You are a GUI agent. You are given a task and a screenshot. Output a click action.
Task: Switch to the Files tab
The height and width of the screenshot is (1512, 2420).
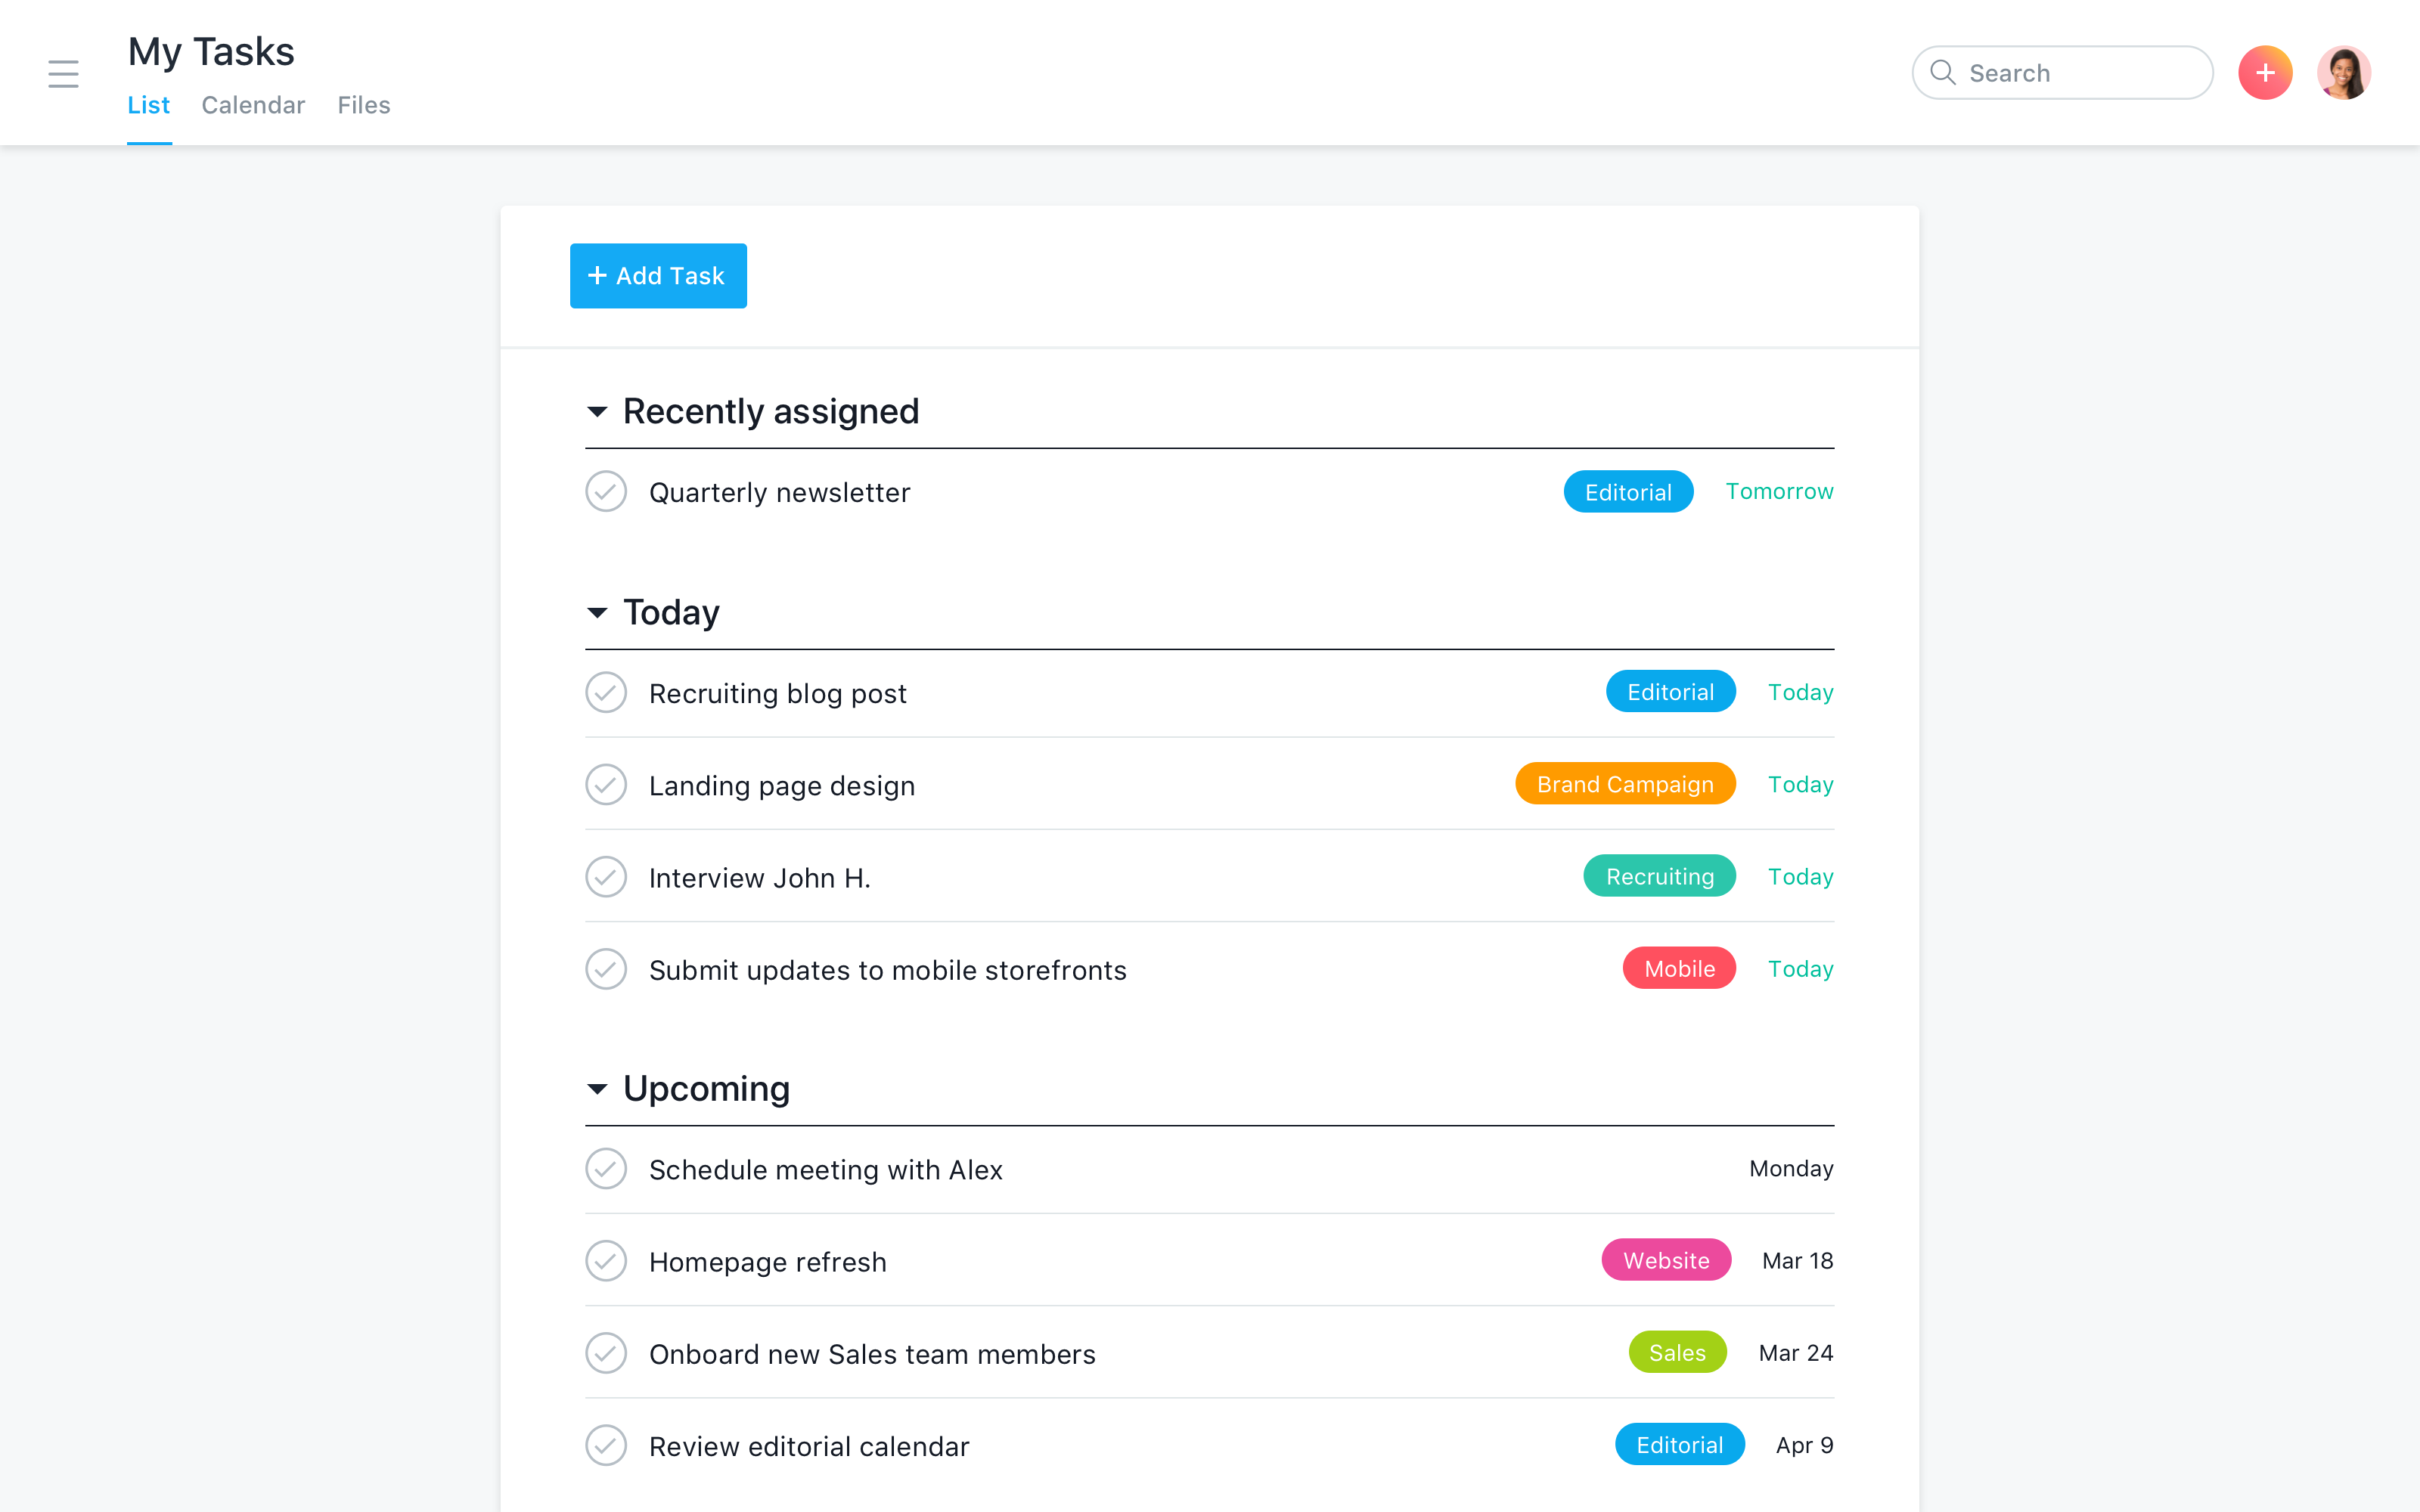(x=362, y=104)
